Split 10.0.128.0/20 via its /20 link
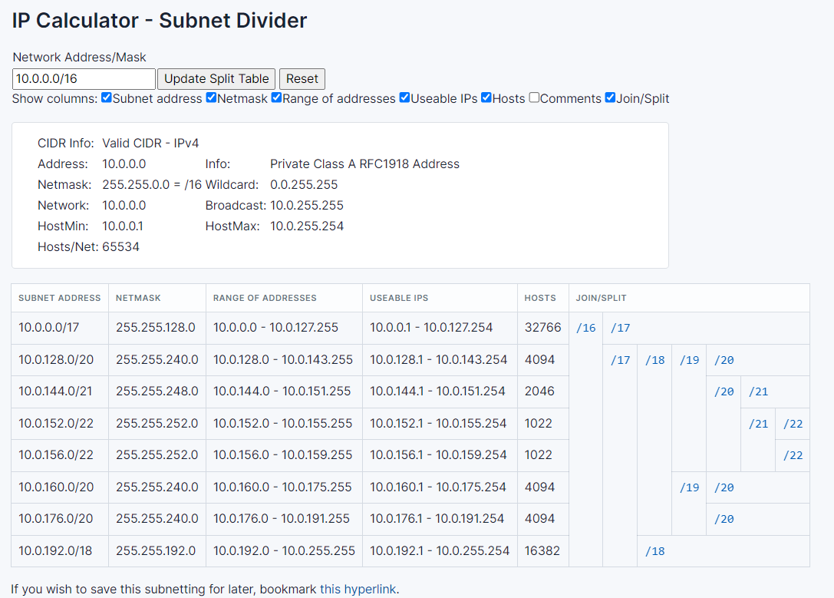The height and width of the screenshot is (598, 834). coord(724,360)
